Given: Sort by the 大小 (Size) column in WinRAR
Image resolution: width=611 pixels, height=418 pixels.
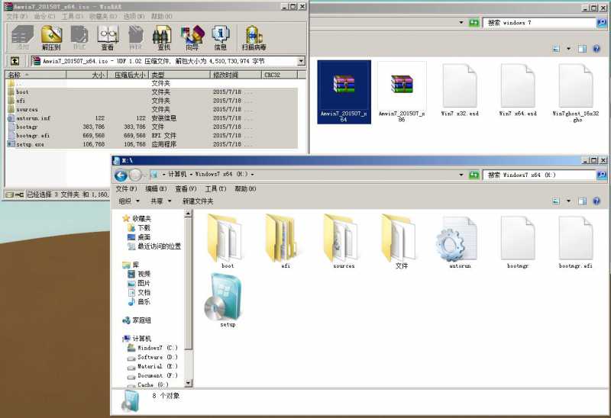Looking at the screenshot, I should pyautogui.click(x=86, y=75).
